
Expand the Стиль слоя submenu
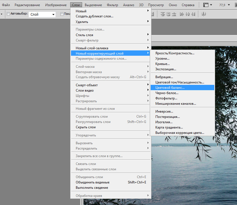(x=110, y=35)
